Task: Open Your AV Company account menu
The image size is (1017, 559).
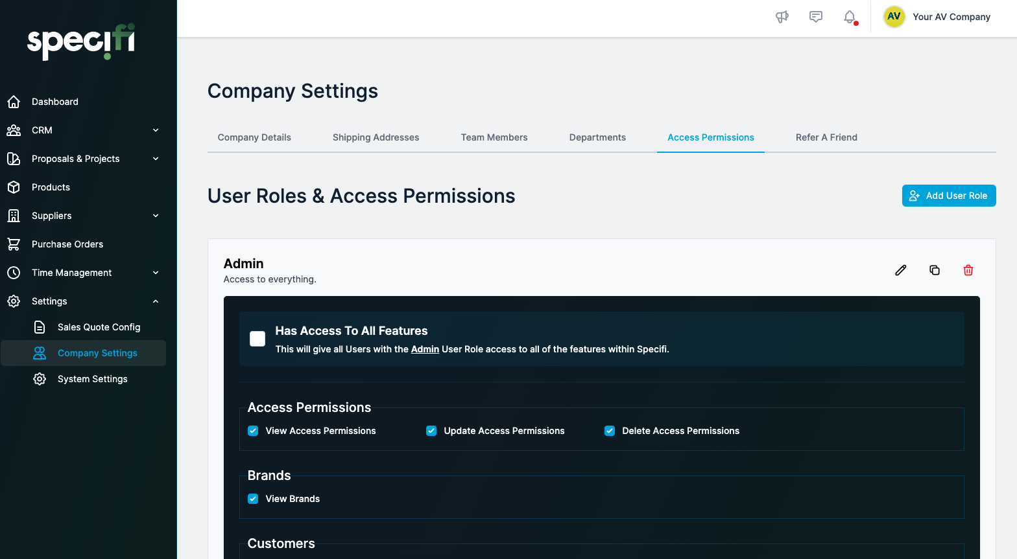Action: (951, 17)
